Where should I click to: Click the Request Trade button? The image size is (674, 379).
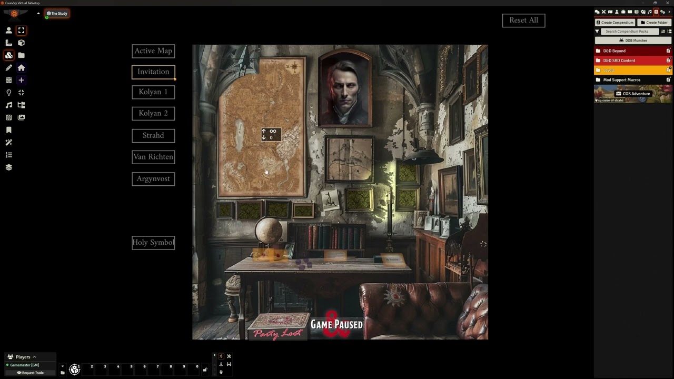[30, 373]
